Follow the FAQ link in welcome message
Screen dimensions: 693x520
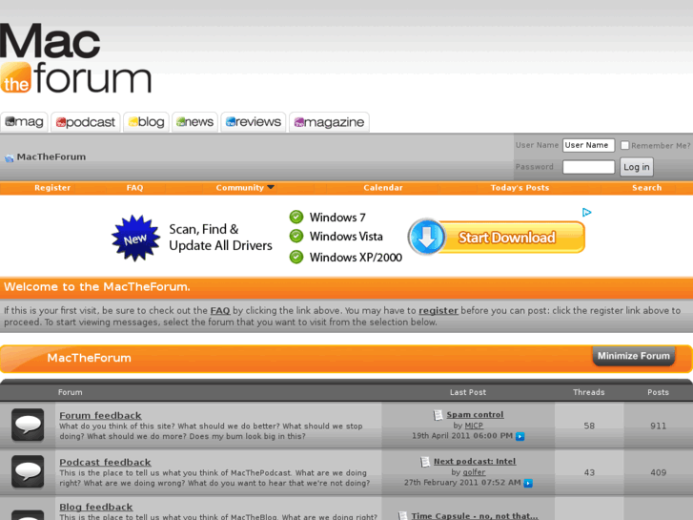[220, 311]
